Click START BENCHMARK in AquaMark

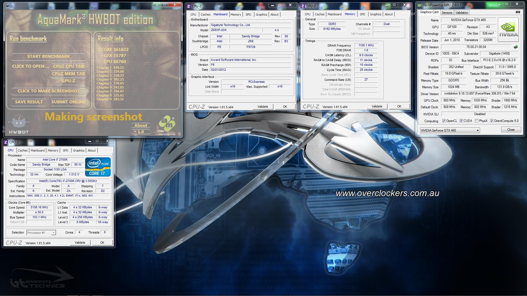tap(49, 56)
